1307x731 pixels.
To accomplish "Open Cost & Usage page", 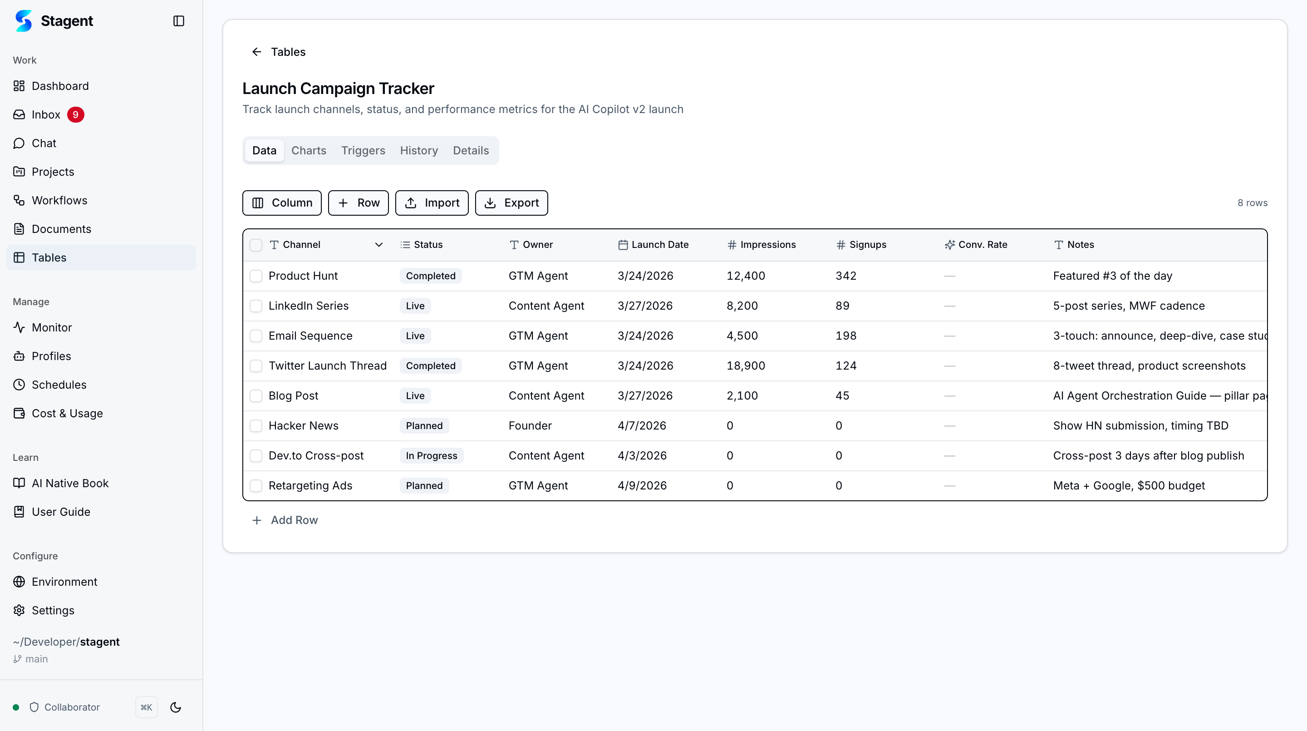I will (67, 413).
